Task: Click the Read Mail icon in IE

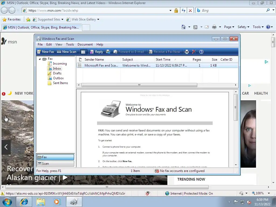Action: tap(207, 27)
